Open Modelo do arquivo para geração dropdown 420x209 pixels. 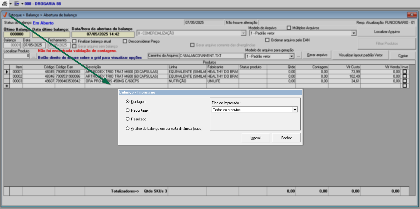(x=291, y=56)
